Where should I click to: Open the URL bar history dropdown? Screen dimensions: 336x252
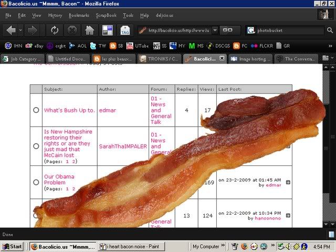tap(215, 30)
